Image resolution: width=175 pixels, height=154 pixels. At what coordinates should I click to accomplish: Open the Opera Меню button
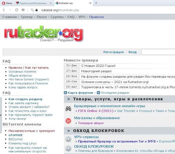pos(7,3)
